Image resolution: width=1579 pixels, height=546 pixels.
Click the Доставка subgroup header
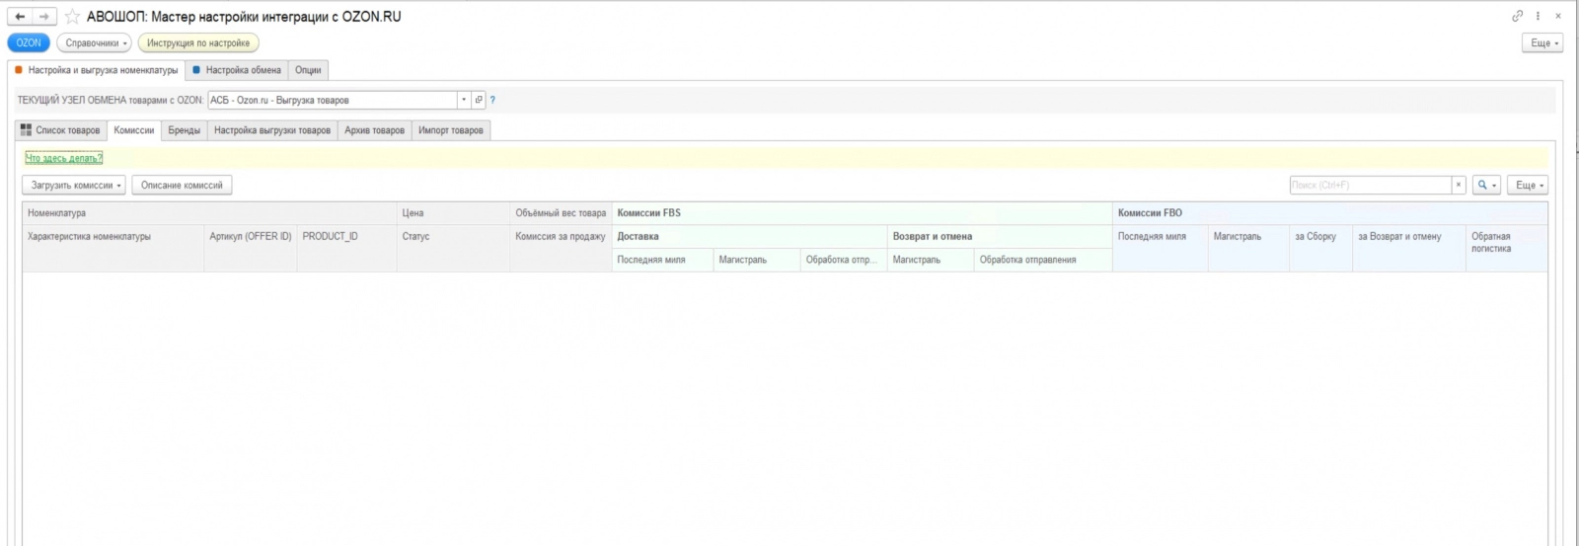click(x=750, y=237)
